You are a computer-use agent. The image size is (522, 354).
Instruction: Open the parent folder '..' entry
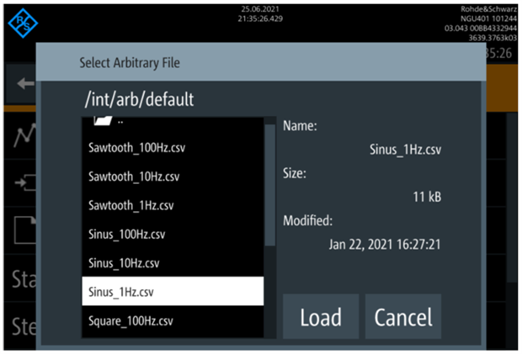coord(173,122)
